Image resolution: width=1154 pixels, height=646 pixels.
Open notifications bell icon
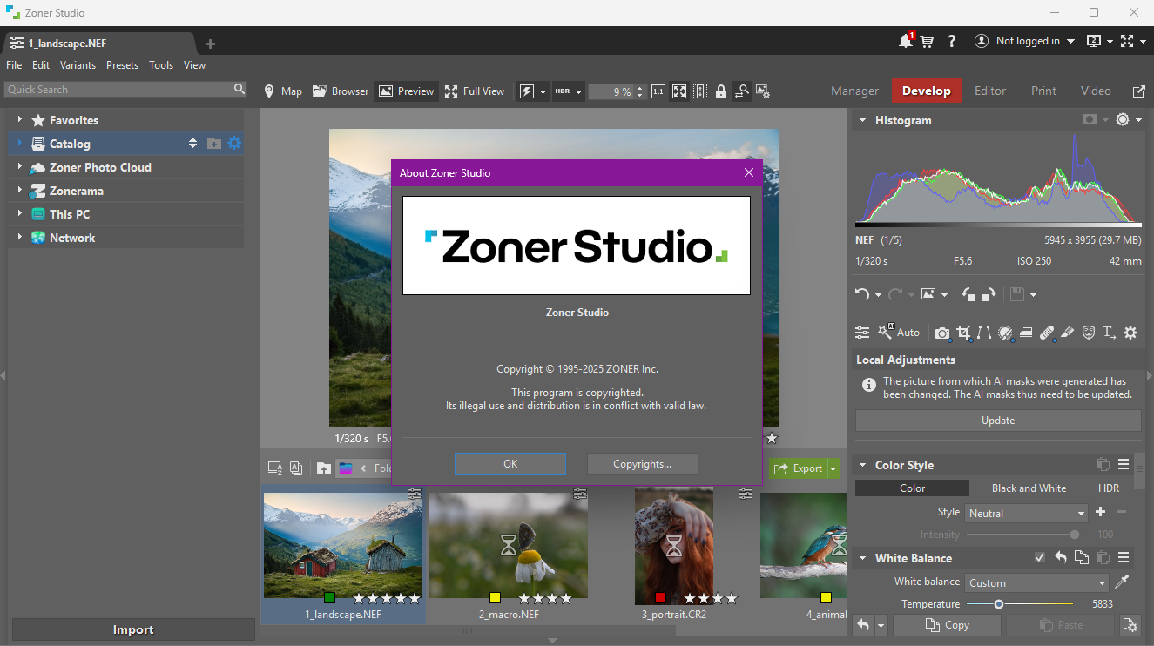[906, 41]
